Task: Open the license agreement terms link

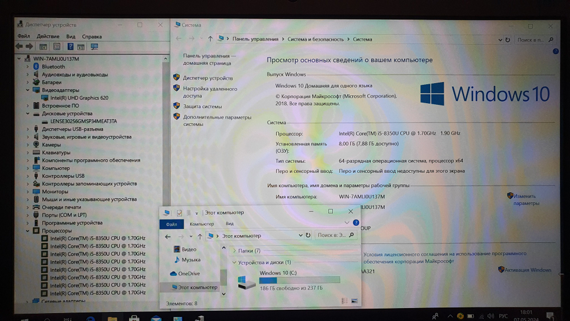Action: coord(445,257)
